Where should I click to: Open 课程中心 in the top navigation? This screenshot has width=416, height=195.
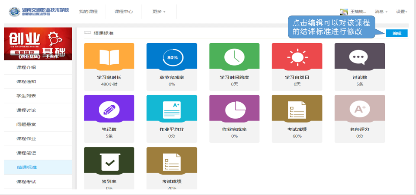pyautogui.click(x=123, y=12)
